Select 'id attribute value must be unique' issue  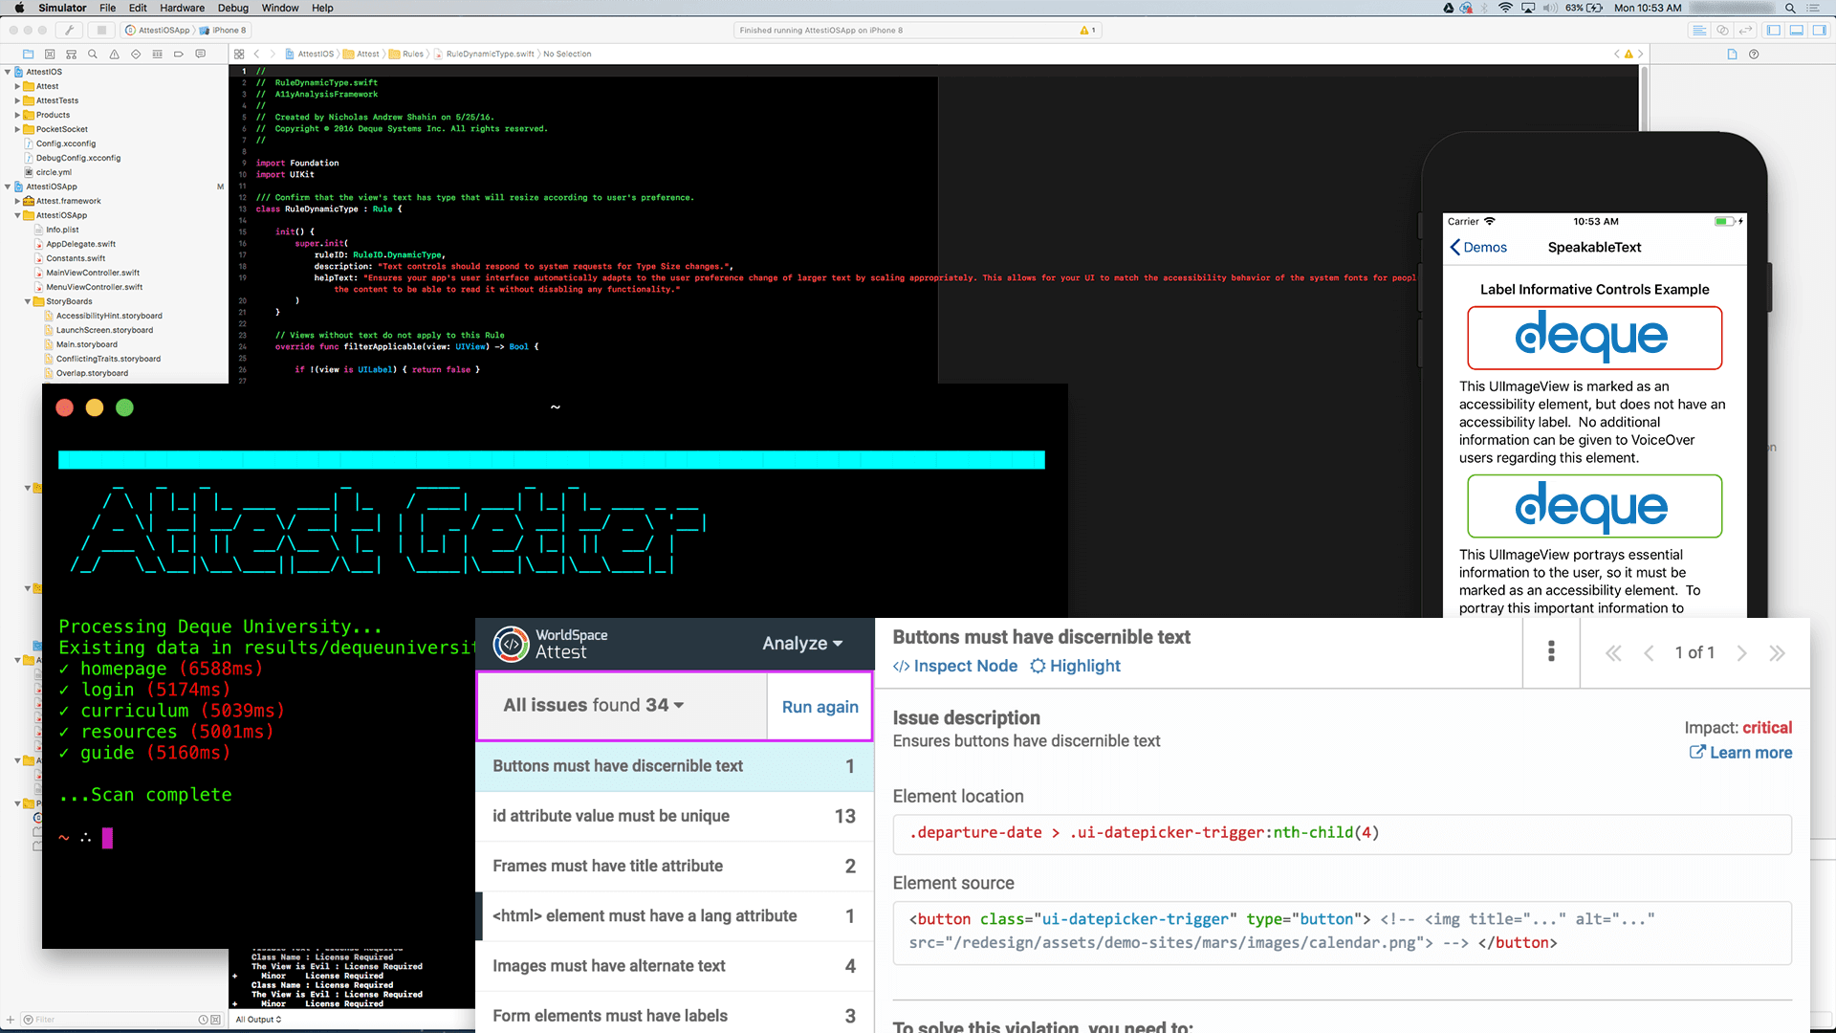[674, 816]
